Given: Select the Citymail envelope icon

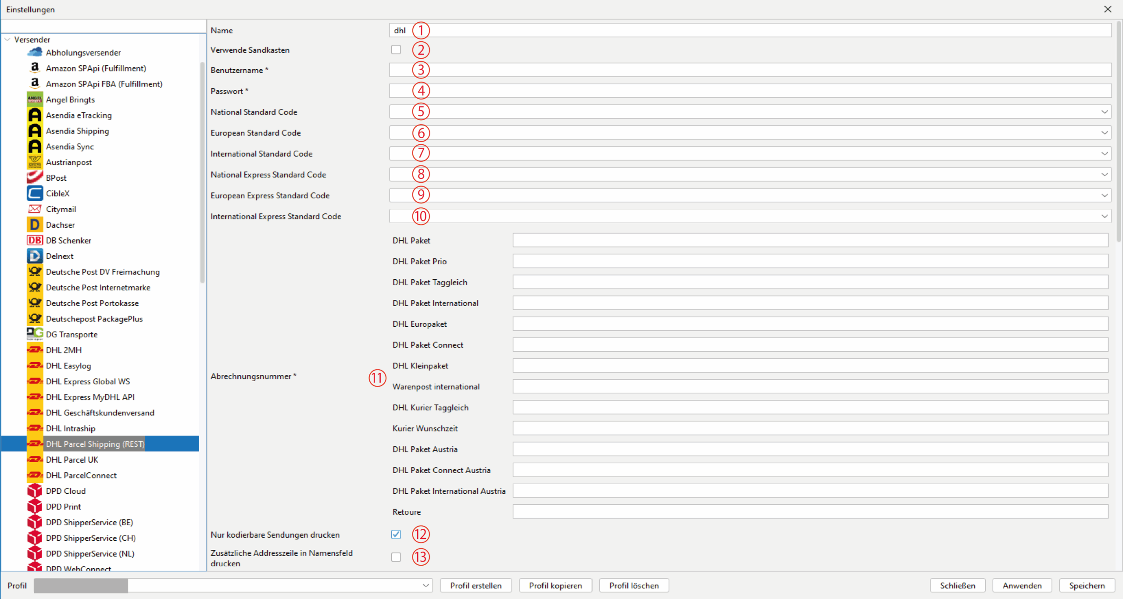Looking at the screenshot, I should (x=35, y=209).
